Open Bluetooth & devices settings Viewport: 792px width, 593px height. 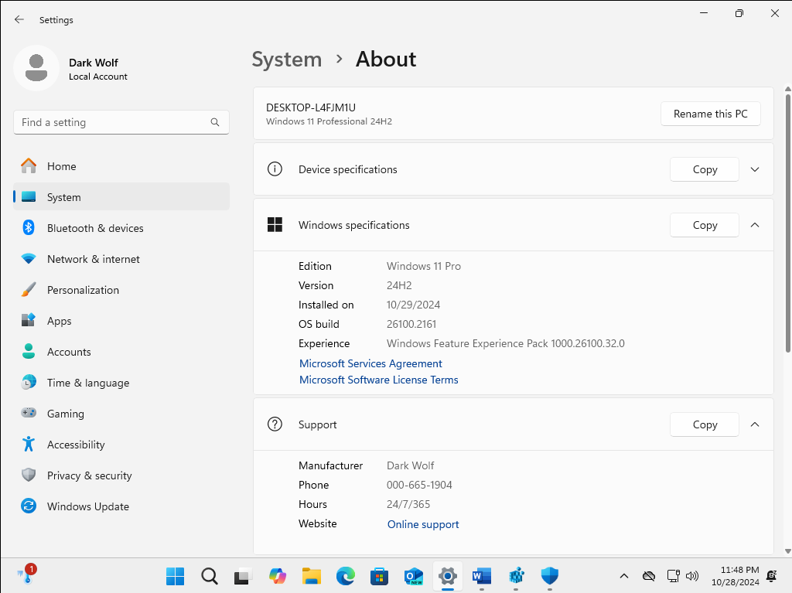[94, 228]
